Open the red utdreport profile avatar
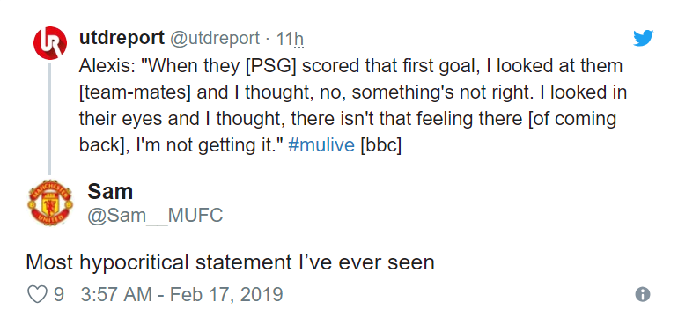This screenshot has height=317, width=678. [50, 43]
